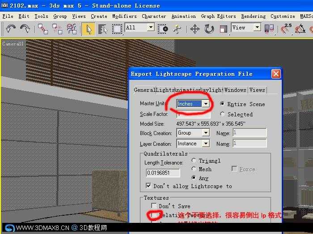Switch to the Animation tab
Screen dimensions: 313x234
(x=188, y=90)
